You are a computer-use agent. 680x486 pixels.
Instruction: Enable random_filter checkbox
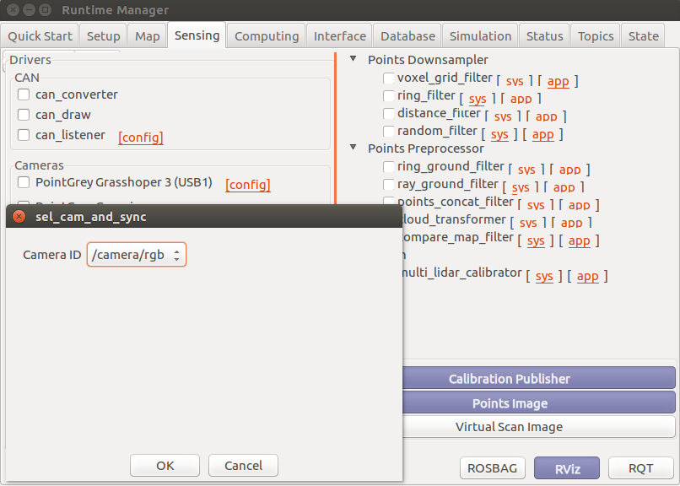pyautogui.click(x=389, y=132)
